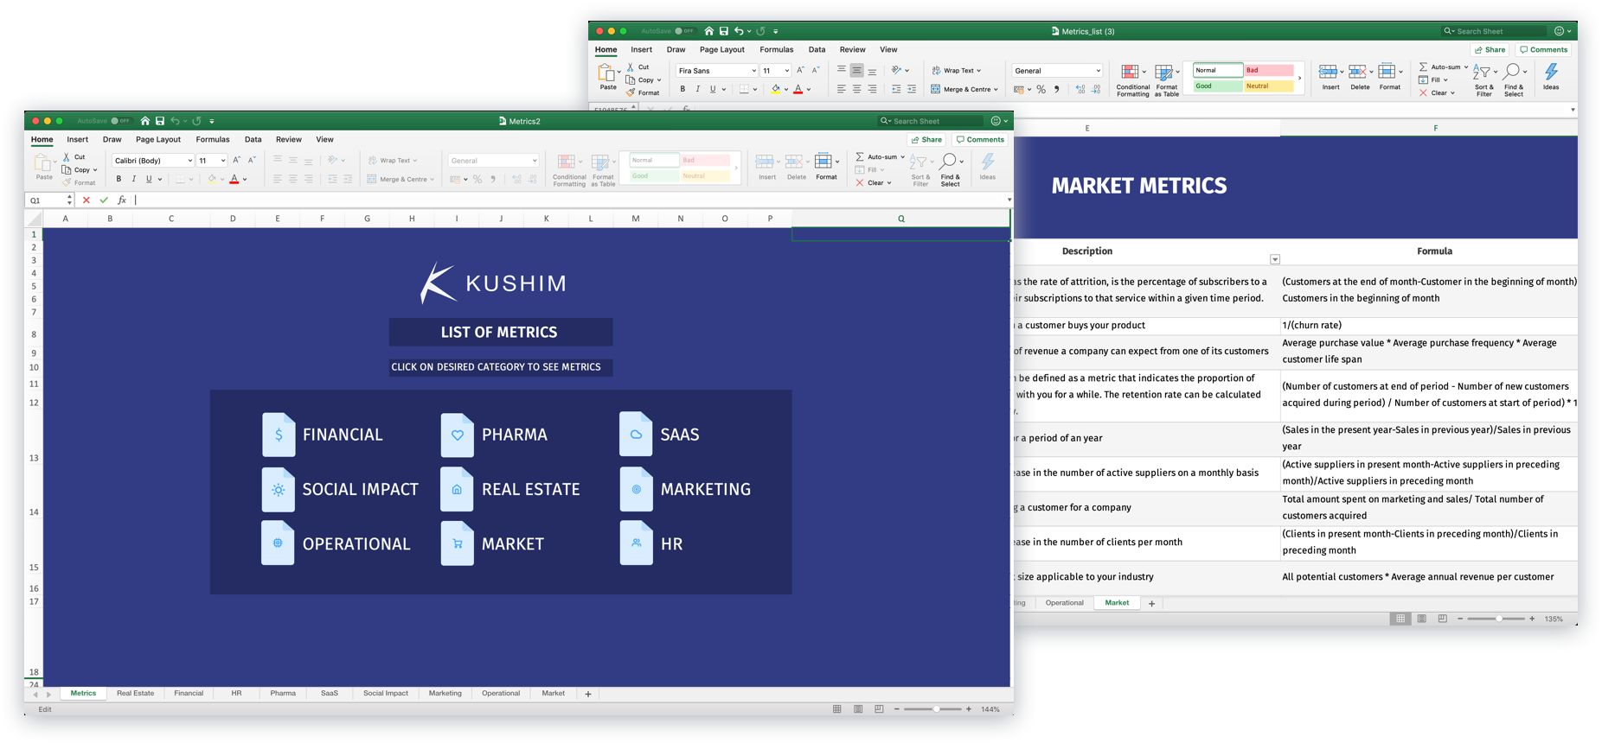
Task: Open Insert ribbon tab in Metrics2
Action: click(78, 139)
